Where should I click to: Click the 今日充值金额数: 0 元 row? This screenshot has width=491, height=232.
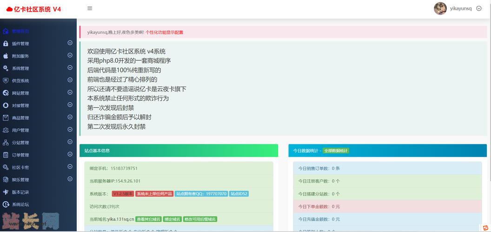coord(387,219)
